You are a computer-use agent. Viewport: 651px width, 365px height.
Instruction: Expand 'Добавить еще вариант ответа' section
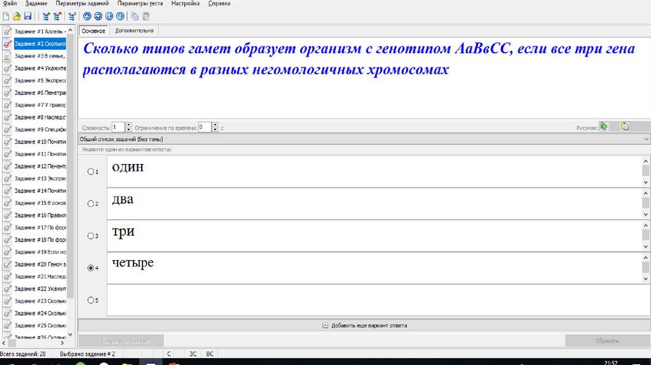pos(364,326)
